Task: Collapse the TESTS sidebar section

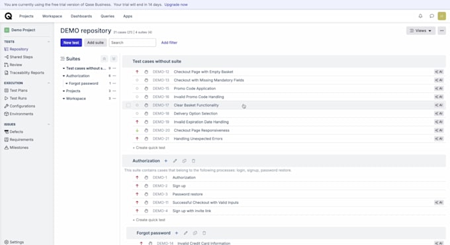Action: point(48,42)
